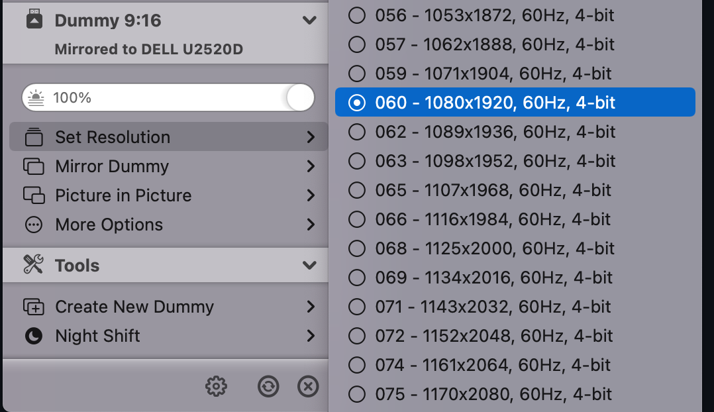Open the More Options menu entry
The image size is (714, 412).
click(x=108, y=225)
